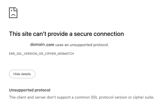Click the Unsupported protocol subheading

pyautogui.click(x=30, y=90)
